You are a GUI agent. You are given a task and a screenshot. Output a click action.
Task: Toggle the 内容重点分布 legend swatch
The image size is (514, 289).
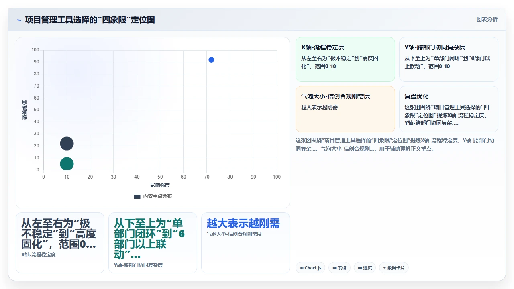(x=137, y=197)
